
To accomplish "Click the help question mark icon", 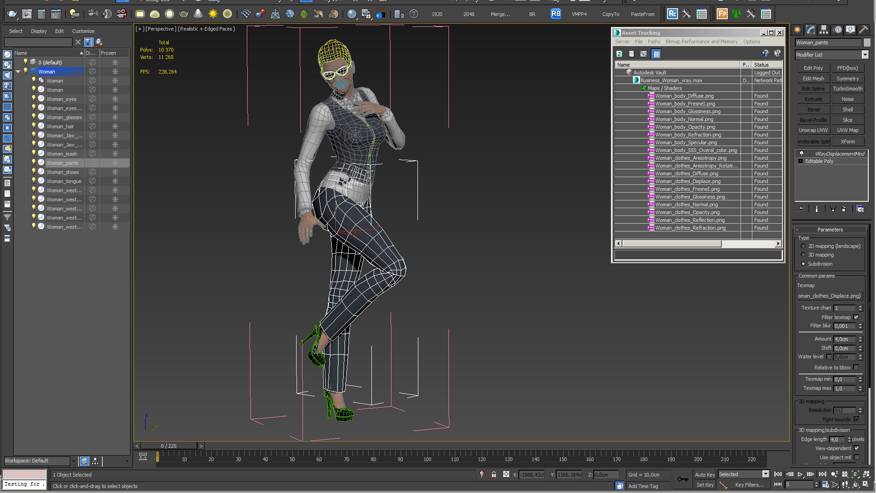I will (413, 14).
